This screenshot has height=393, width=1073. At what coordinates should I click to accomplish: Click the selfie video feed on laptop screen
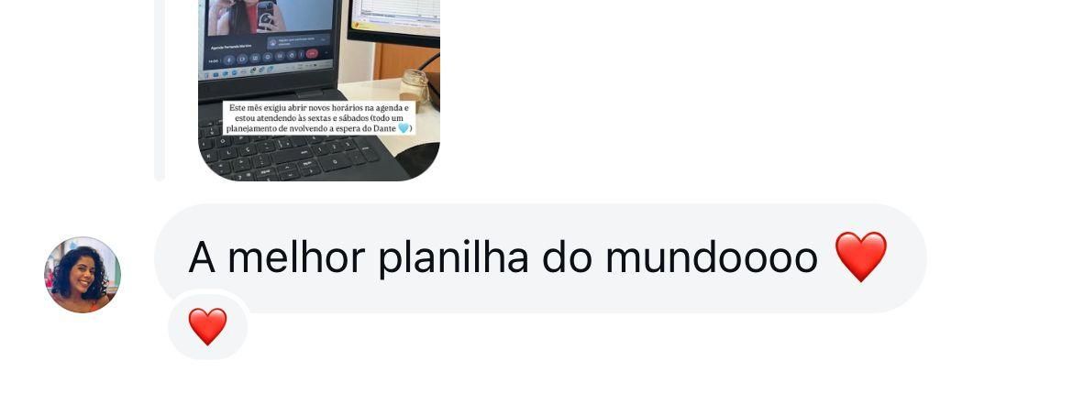271,16
